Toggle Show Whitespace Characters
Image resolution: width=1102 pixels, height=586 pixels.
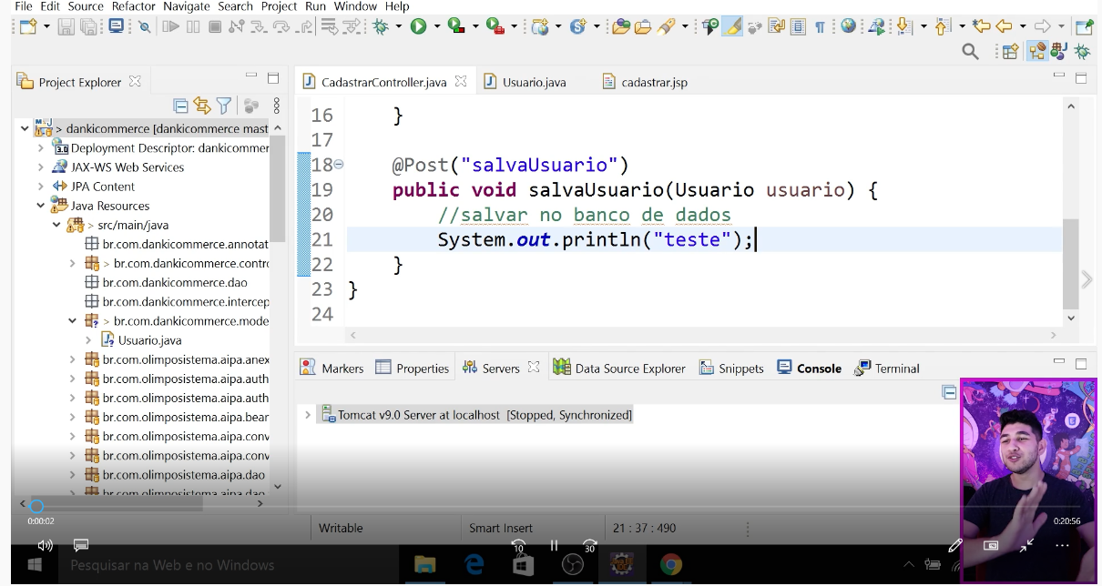[821, 28]
